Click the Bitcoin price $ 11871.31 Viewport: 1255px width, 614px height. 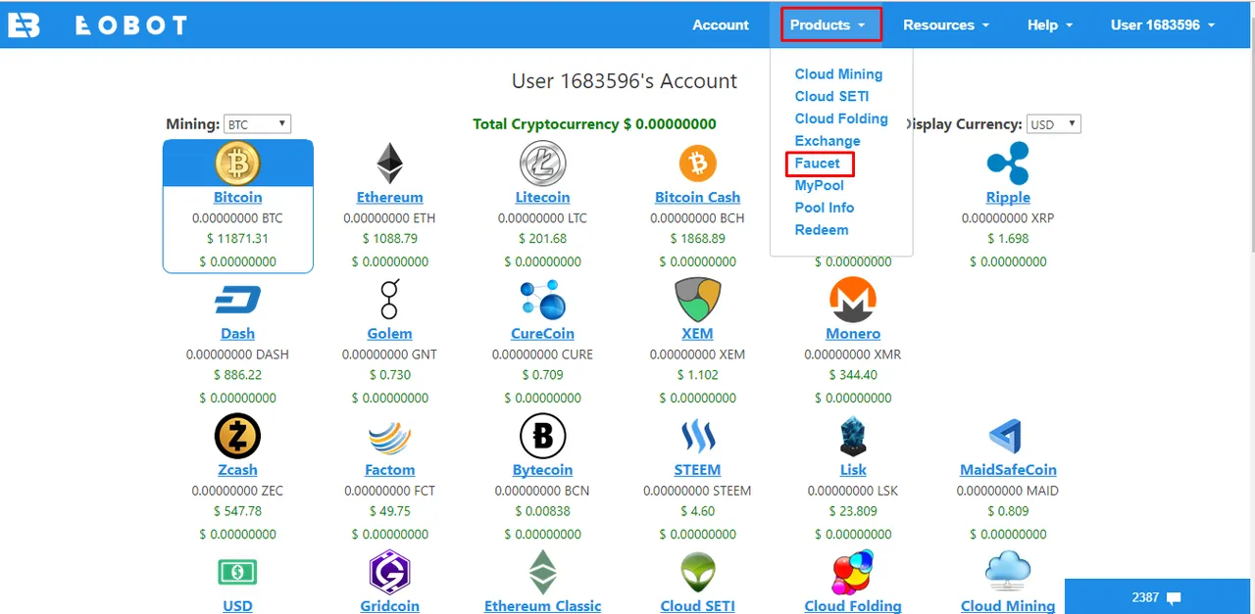pos(237,238)
